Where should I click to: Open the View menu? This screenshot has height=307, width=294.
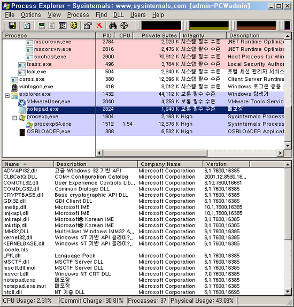pos(54,15)
